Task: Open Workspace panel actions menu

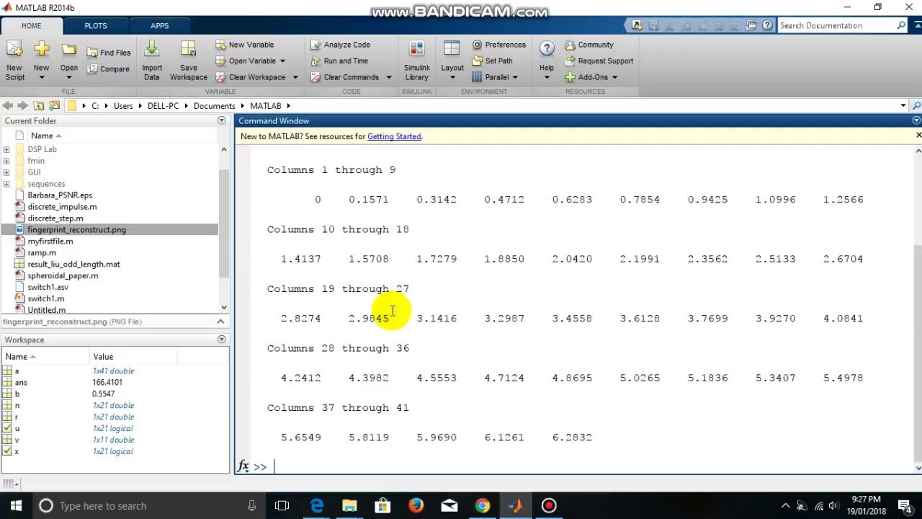Action: [x=221, y=340]
